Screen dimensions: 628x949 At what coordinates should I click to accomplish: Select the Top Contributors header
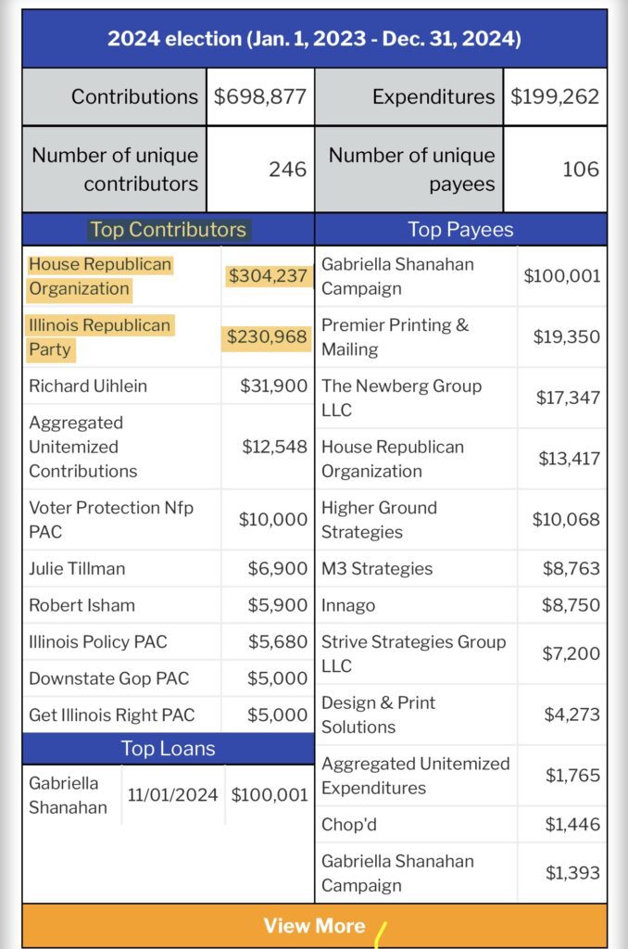click(x=168, y=230)
